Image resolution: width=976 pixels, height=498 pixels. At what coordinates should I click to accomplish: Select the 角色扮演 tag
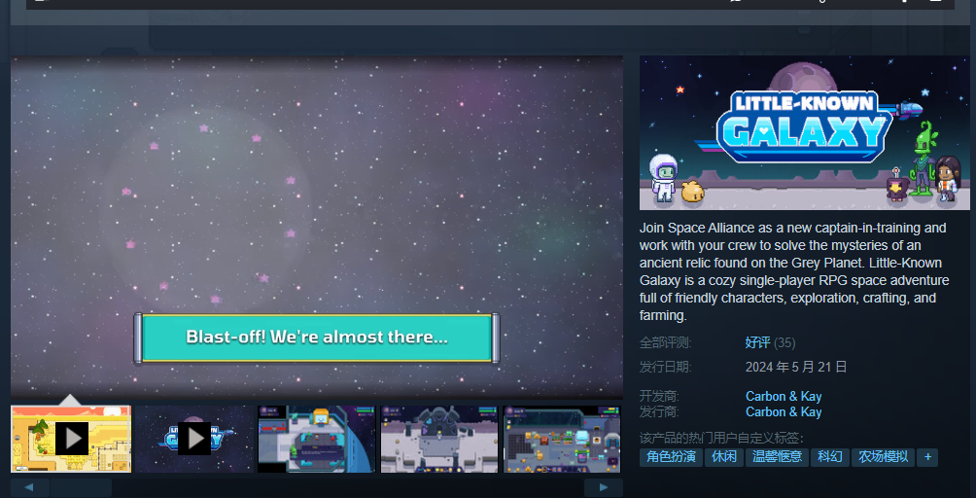671,457
